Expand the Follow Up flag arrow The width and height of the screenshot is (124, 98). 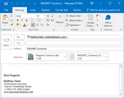[100, 16]
